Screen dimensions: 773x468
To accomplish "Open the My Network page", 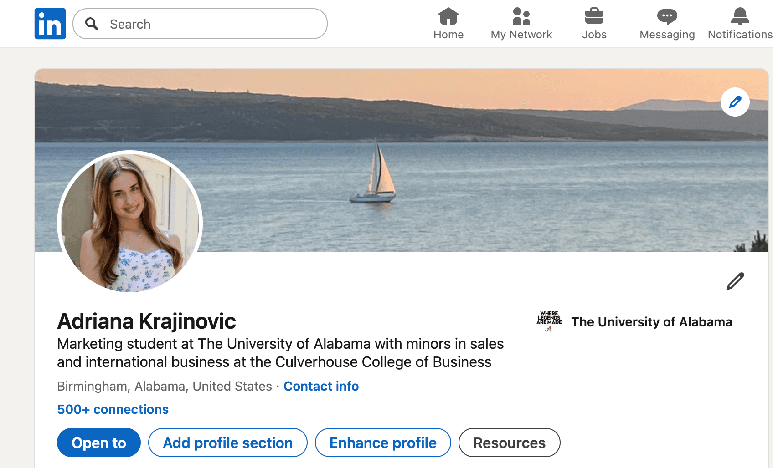I will (x=521, y=23).
